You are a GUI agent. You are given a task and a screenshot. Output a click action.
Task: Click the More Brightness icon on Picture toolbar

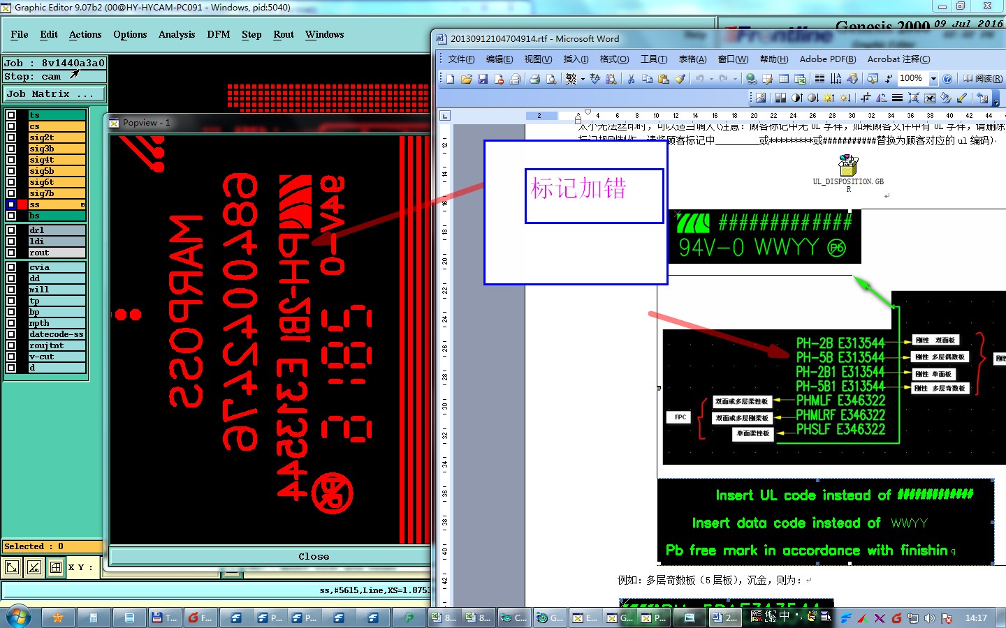829,98
